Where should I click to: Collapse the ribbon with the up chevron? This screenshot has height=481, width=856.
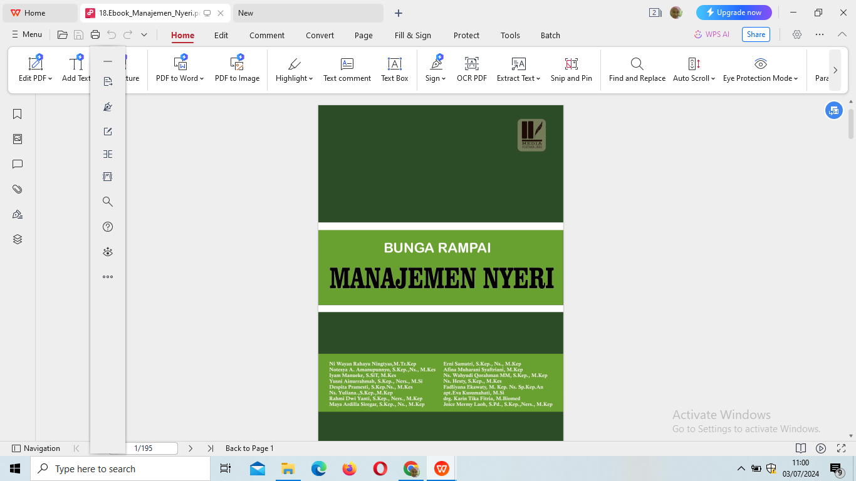842,35
